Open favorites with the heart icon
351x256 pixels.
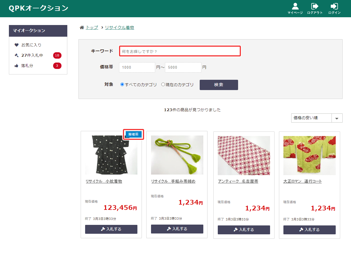pos(16,45)
